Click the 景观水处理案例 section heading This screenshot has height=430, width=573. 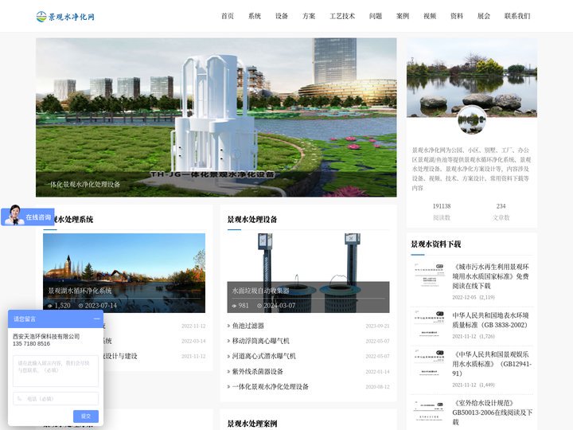click(252, 424)
